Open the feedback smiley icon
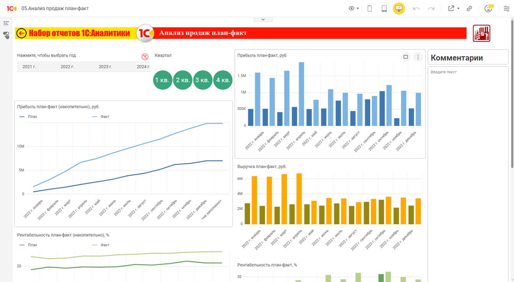The width and height of the screenshot is (514, 282). point(489,8)
